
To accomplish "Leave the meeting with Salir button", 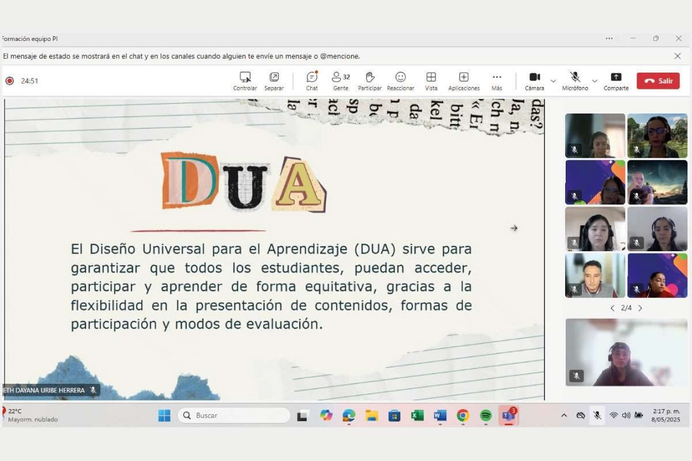I will coord(658,81).
